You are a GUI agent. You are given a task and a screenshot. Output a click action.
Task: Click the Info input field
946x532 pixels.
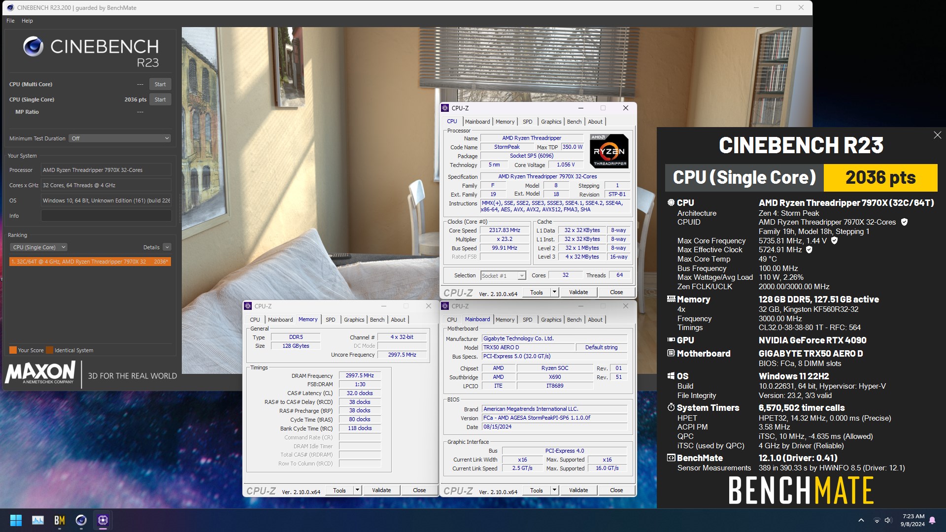106,216
